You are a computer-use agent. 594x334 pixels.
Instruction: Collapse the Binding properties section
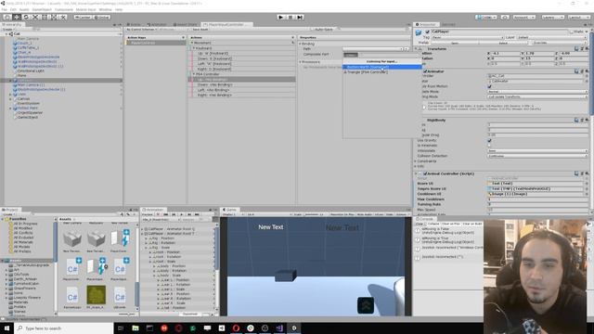pyautogui.click(x=301, y=44)
